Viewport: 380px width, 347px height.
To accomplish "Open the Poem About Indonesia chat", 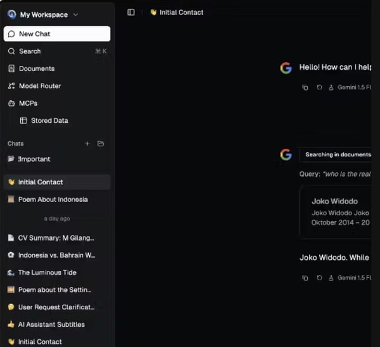I will (x=53, y=199).
